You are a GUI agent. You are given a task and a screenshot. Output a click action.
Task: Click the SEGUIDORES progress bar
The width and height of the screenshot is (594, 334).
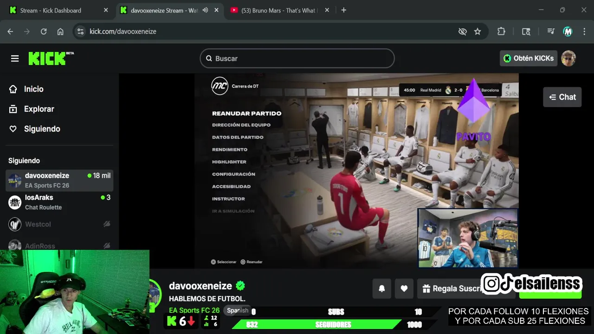[333, 325]
